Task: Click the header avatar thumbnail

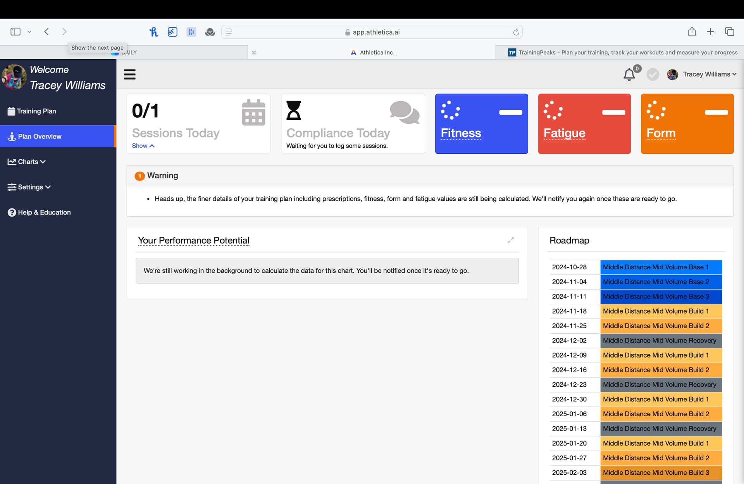Action: [x=673, y=74]
